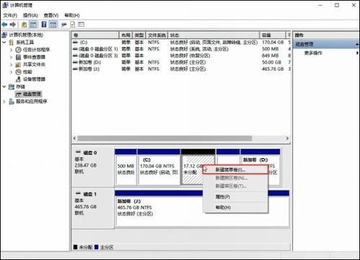Click the blue Help toolbar icon
The image size is (360, 260).
(x=44, y=25)
